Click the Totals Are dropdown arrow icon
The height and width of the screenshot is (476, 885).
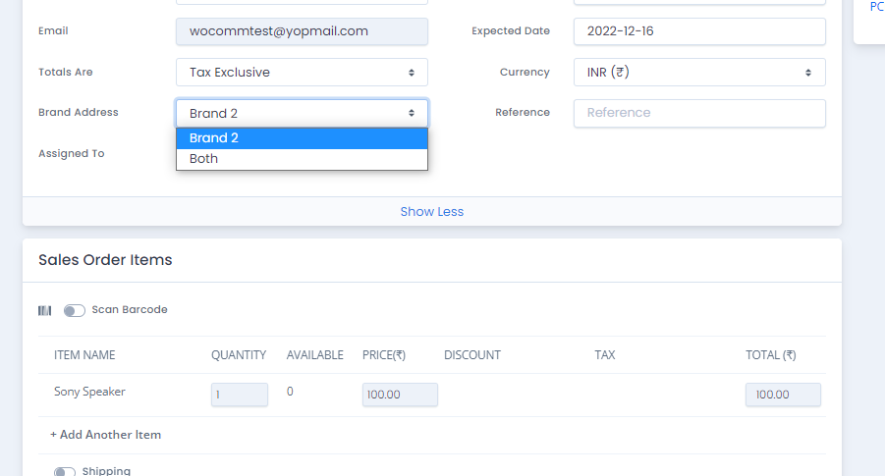point(412,73)
